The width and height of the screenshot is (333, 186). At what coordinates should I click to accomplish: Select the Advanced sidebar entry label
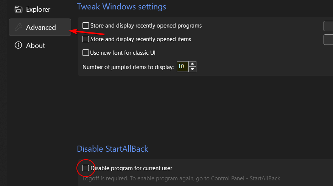[41, 27]
